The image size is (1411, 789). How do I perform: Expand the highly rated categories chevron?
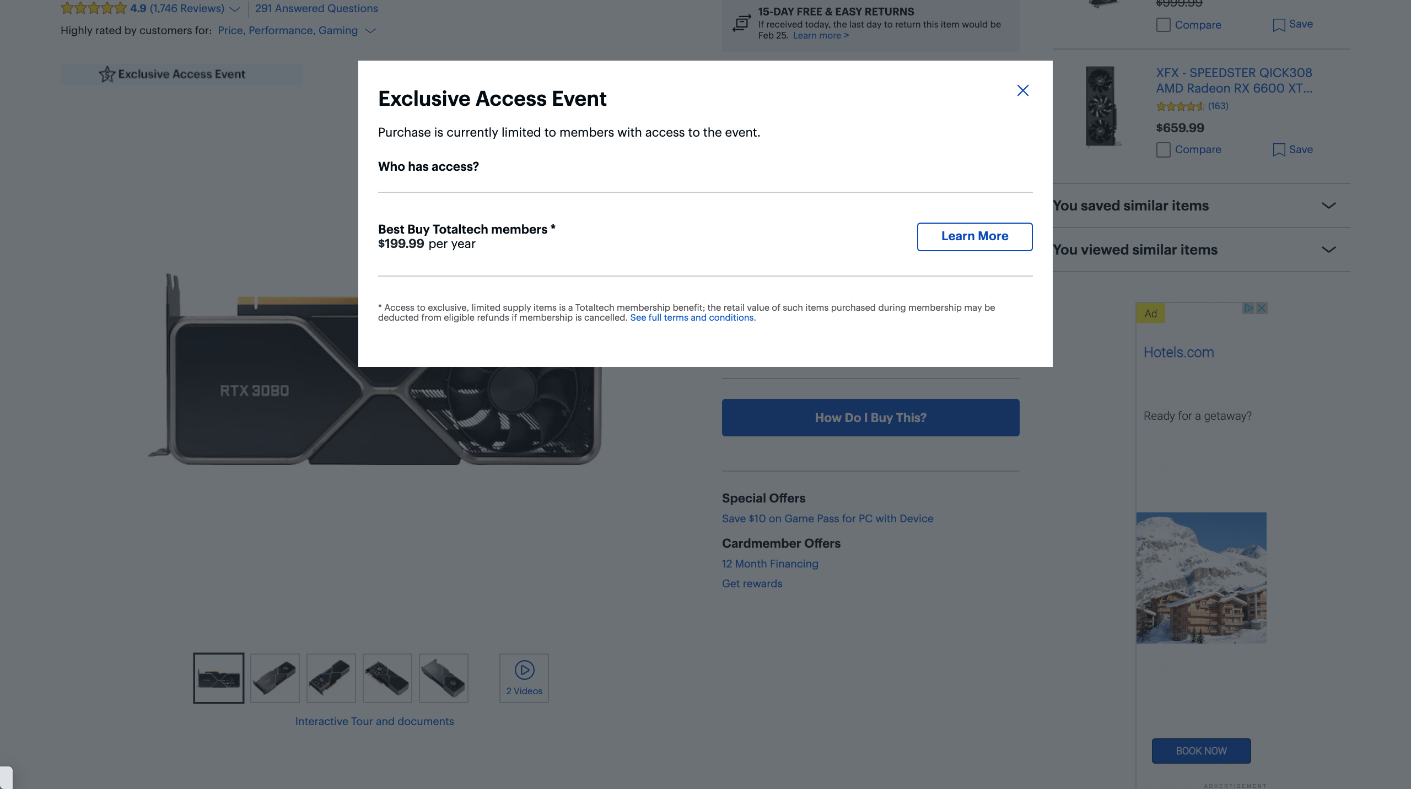[x=370, y=31]
